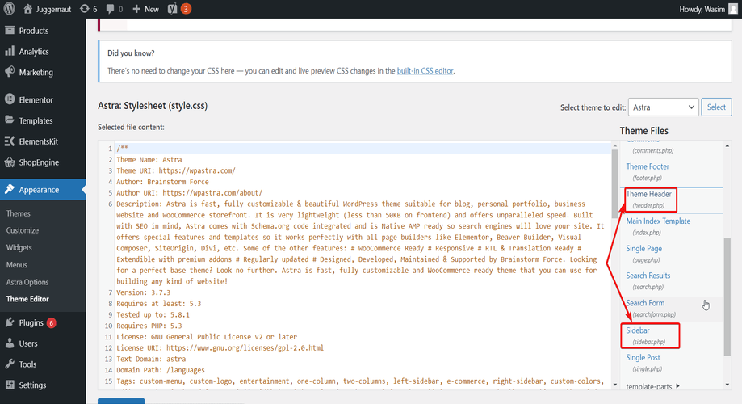Click the Theme Files scroll up arrow
The width and height of the screenshot is (742, 404).
(727, 146)
